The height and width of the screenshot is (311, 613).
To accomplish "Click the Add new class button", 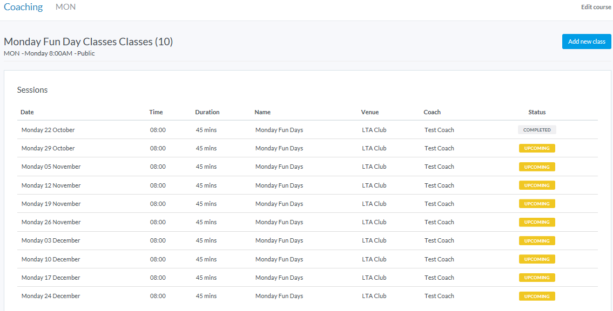I will pyautogui.click(x=586, y=42).
